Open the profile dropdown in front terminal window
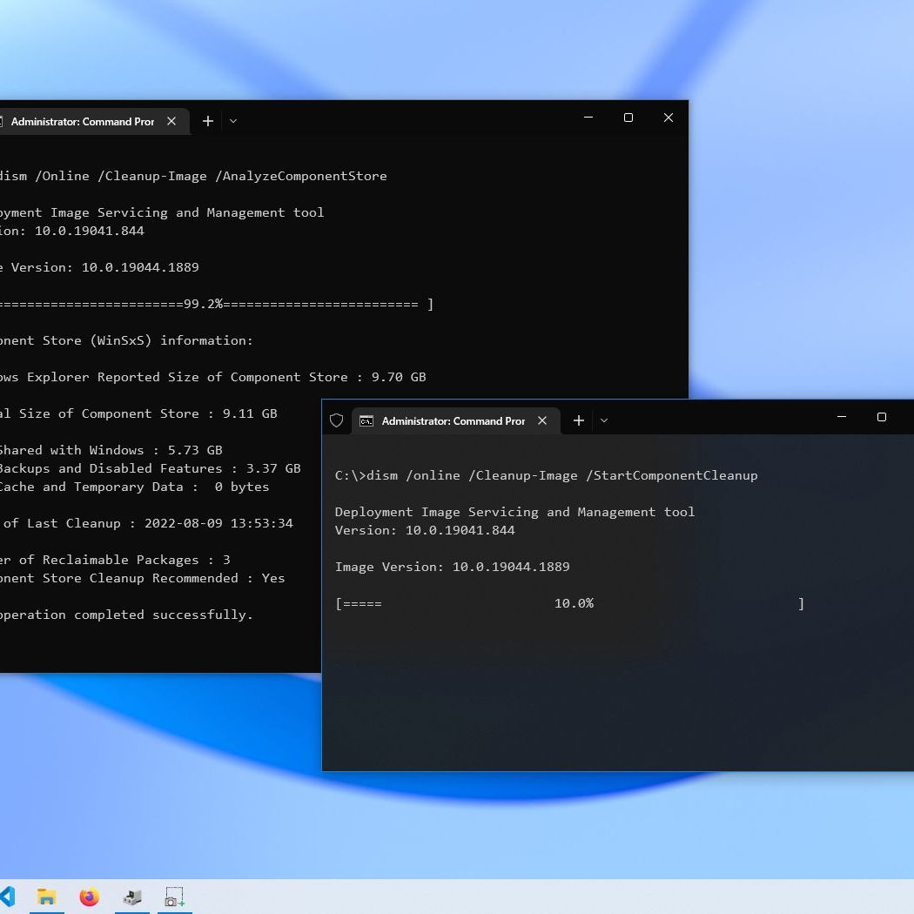The image size is (914, 914). coord(604,420)
